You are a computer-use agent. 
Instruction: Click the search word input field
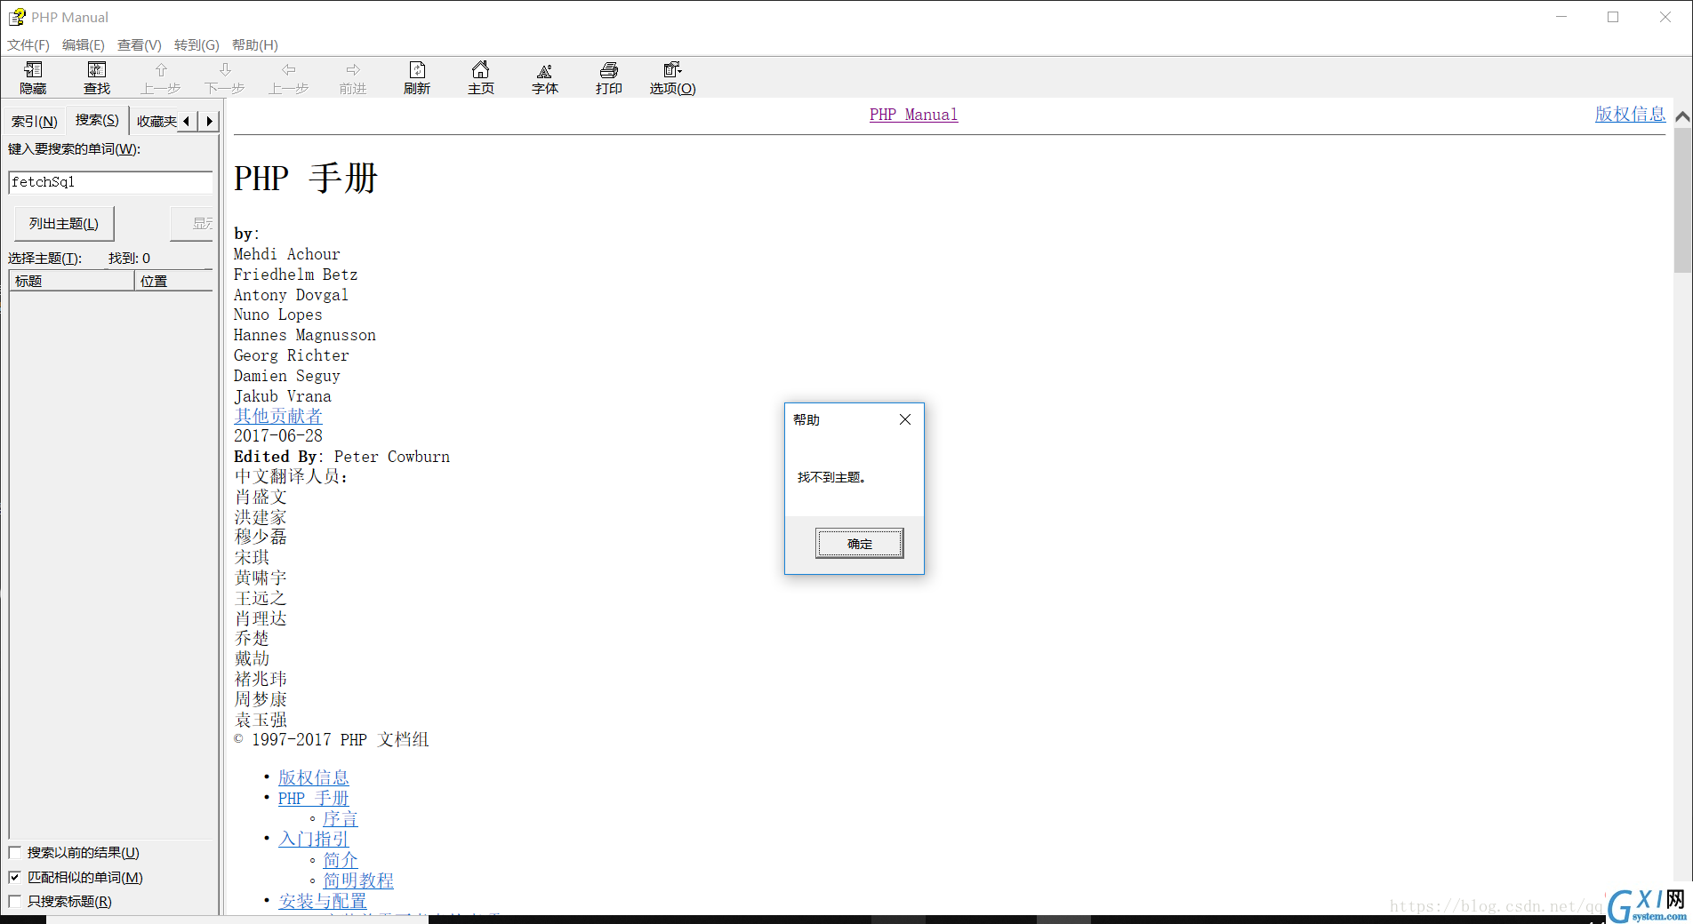(111, 182)
